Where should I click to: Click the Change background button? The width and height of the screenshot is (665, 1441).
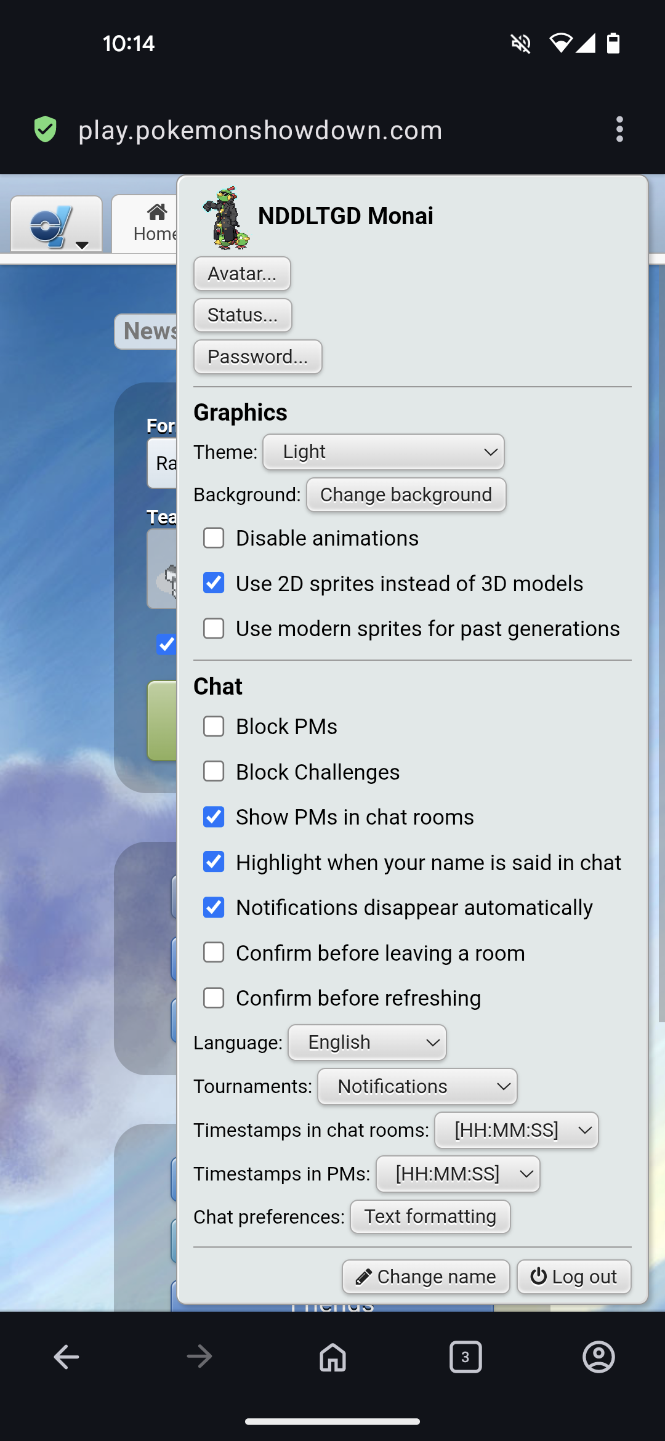coord(406,494)
